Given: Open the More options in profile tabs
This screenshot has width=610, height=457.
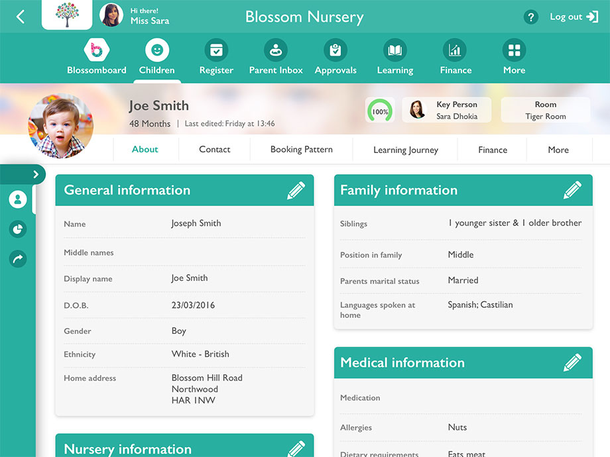Looking at the screenshot, I should [558, 150].
